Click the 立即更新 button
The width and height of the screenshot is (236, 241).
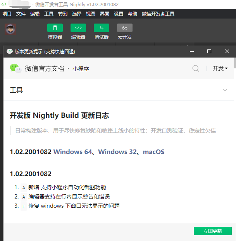pos(213,231)
